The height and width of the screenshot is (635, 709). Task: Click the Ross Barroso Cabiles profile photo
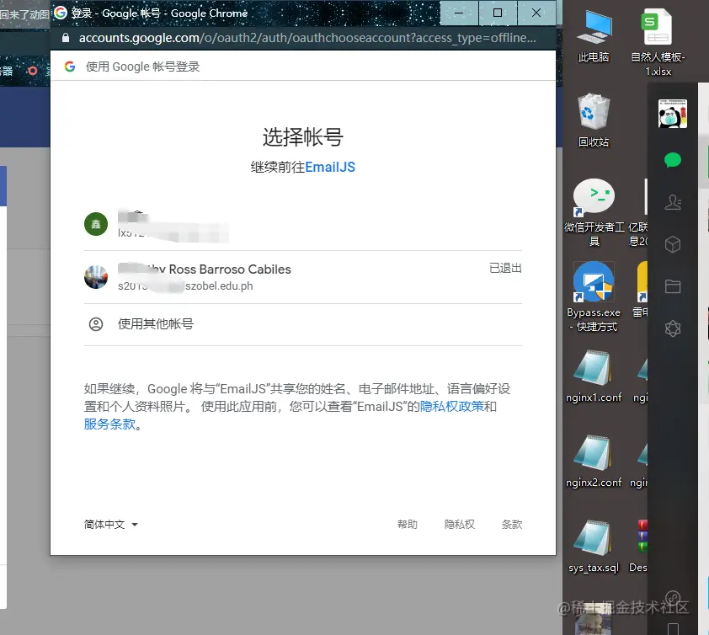point(96,277)
